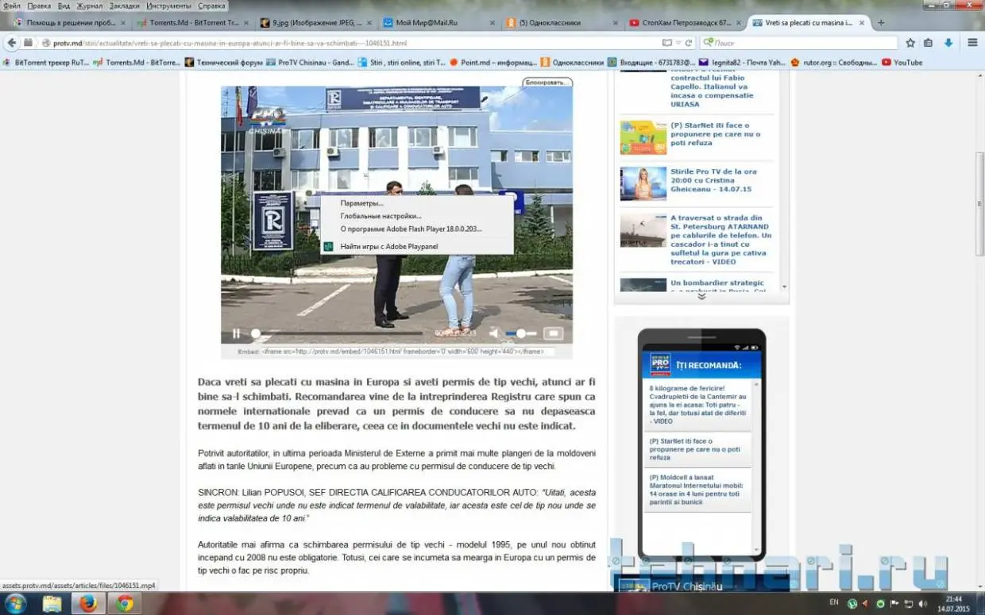Click the video seek bar handle
Image resolution: width=985 pixels, height=615 pixels.
(x=256, y=333)
